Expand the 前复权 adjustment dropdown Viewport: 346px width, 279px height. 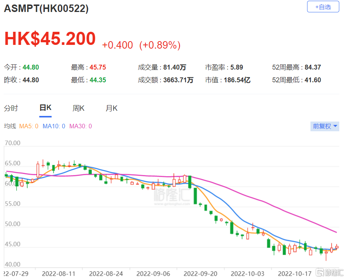[325, 126]
